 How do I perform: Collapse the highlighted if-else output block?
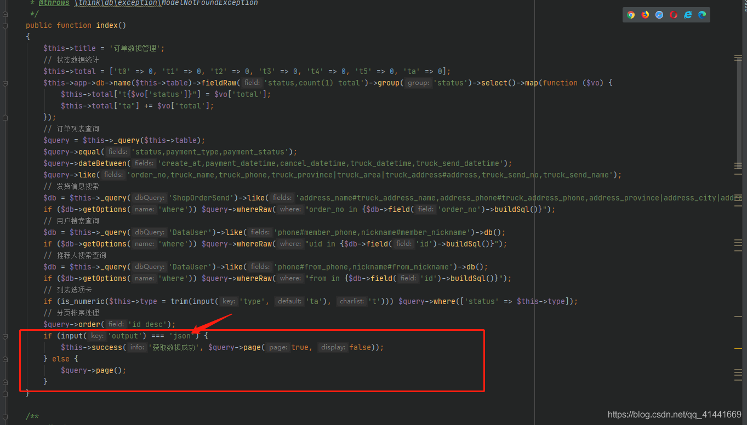click(x=5, y=336)
